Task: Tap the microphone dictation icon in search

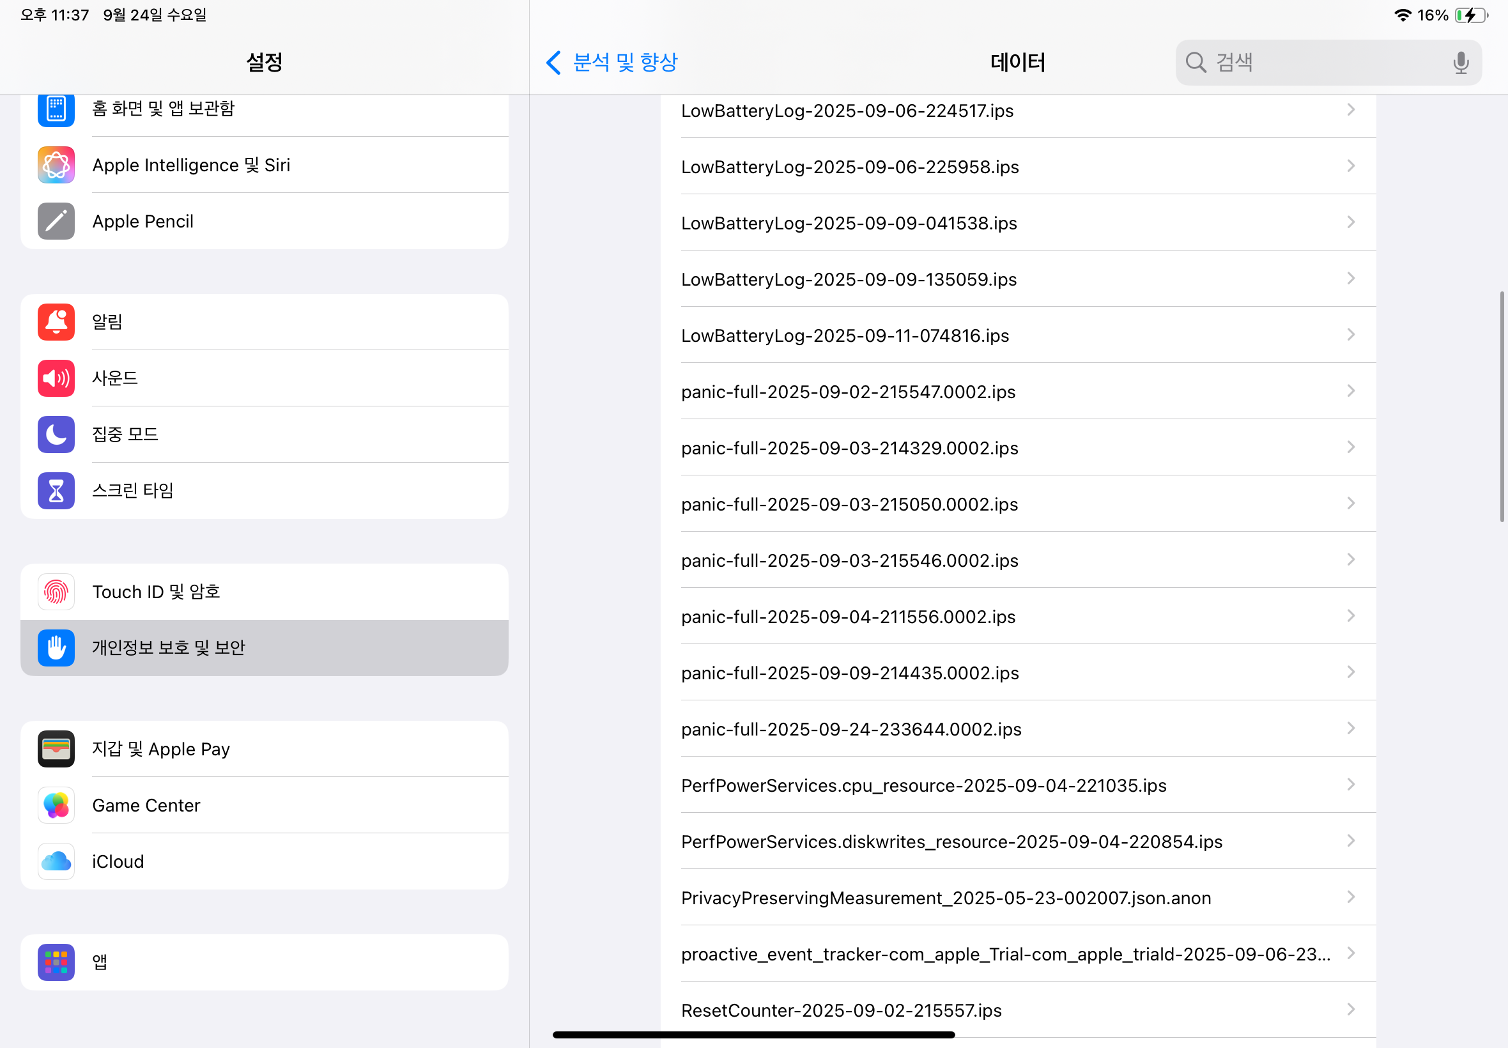Action: [1460, 63]
